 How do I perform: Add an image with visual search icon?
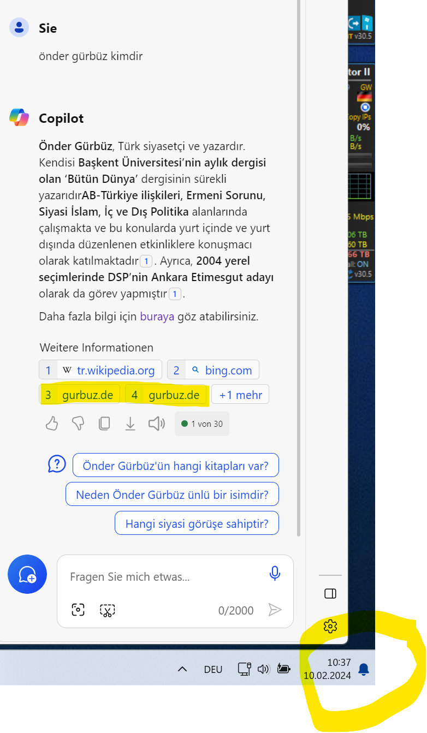click(x=78, y=610)
